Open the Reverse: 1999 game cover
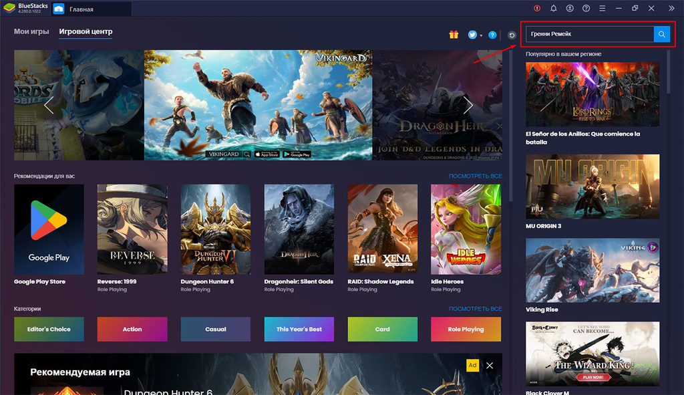 click(132, 229)
